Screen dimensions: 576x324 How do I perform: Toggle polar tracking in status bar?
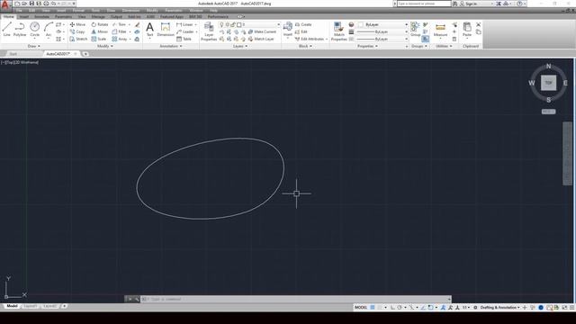point(400,308)
